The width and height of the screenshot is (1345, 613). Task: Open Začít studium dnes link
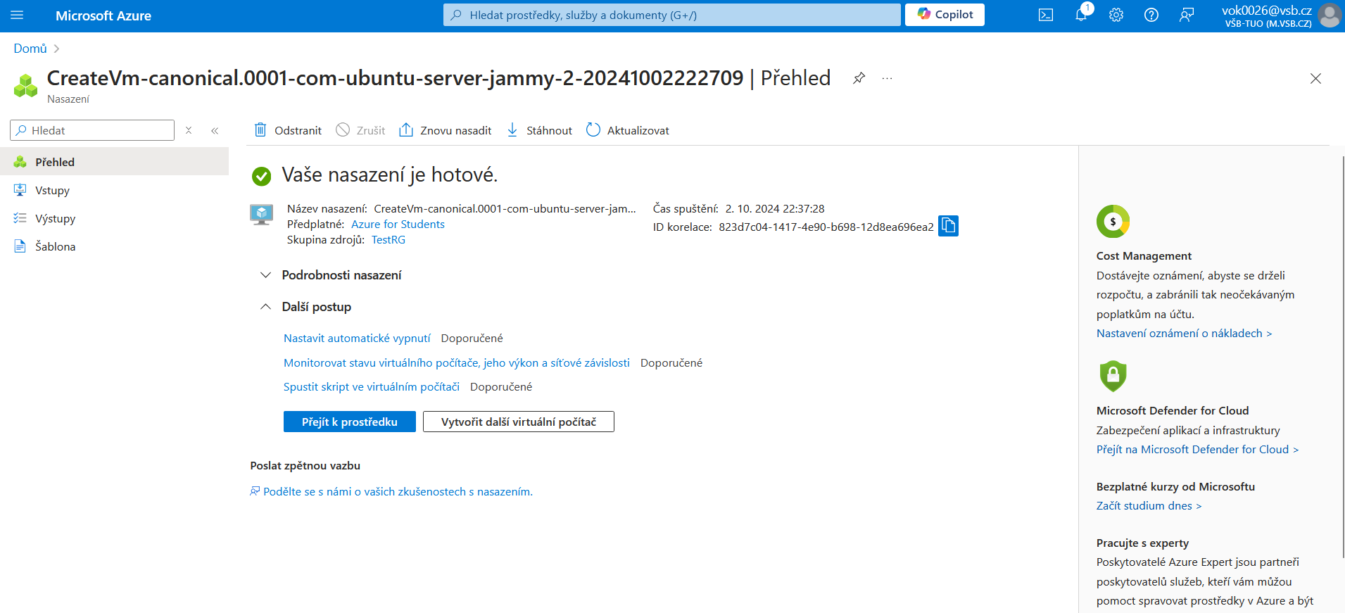[1149, 506]
